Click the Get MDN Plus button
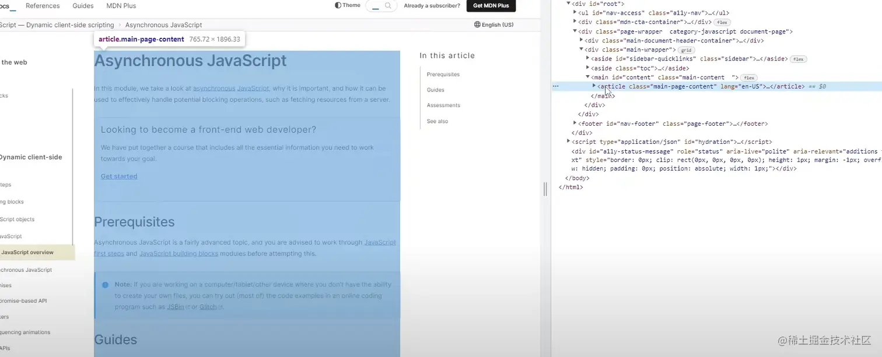 (x=491, y=6)
